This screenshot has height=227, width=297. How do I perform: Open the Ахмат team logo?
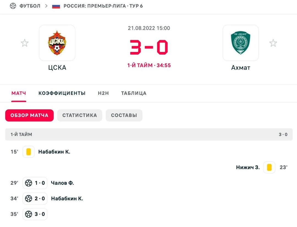tap(241, 43)
